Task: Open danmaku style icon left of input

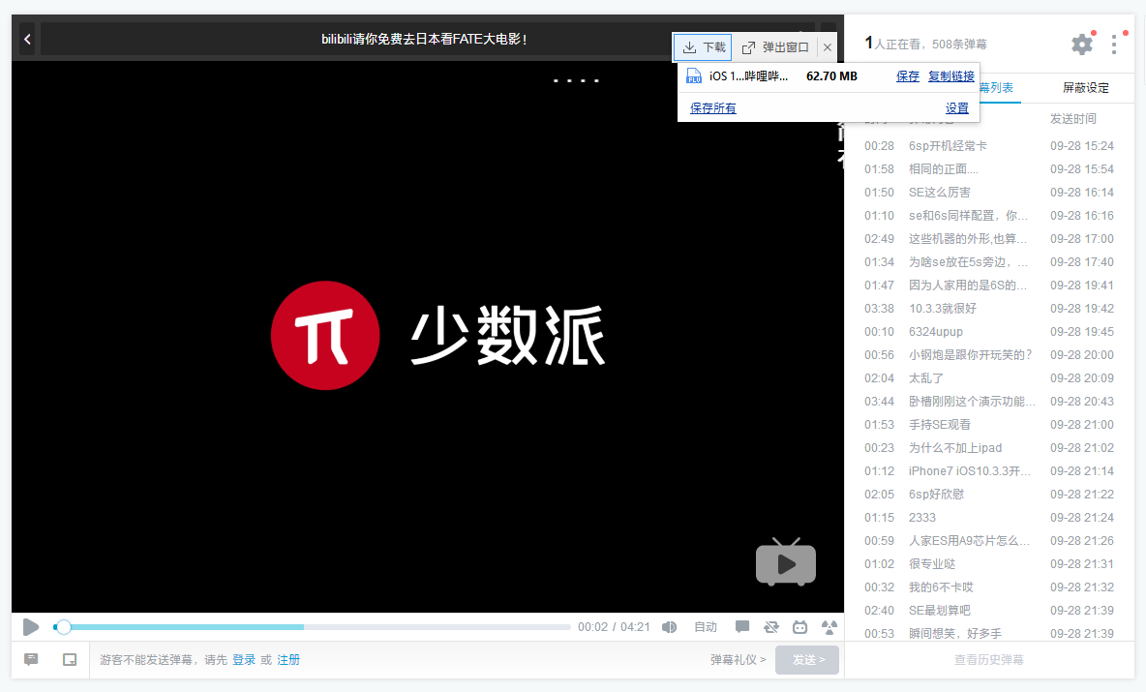Action: pos(31,660)
